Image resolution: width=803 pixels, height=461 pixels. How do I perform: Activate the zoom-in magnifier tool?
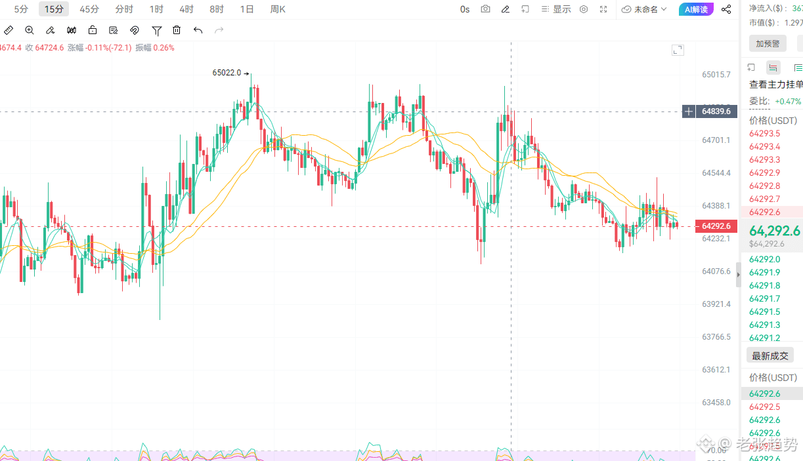pos(30,30)
